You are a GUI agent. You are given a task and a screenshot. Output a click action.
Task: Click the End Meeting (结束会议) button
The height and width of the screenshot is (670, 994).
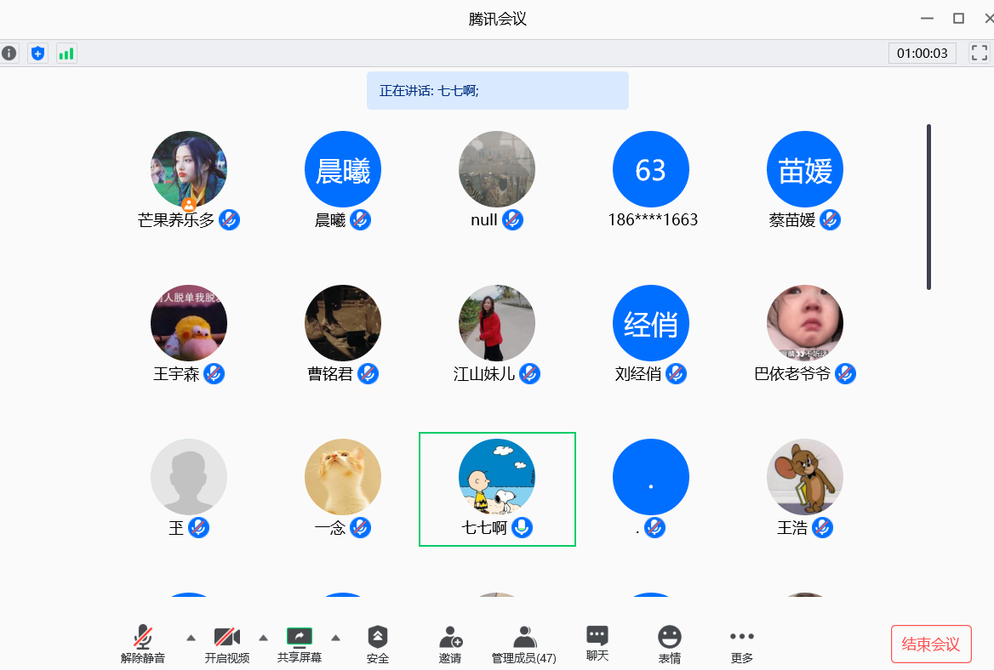click(931, 644)
